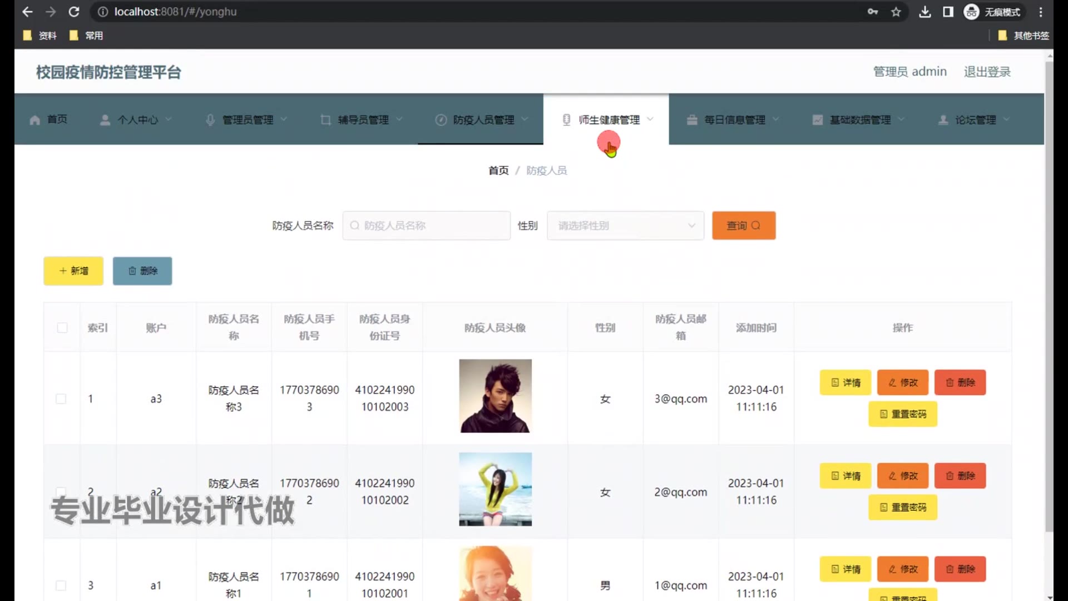The image size is (1068, 601).
Task: Open the 论坛管理 menu tab
Action: tap(975, 120)
